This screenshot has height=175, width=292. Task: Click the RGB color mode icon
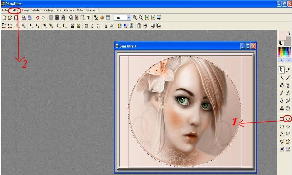[x=57, y=18]
